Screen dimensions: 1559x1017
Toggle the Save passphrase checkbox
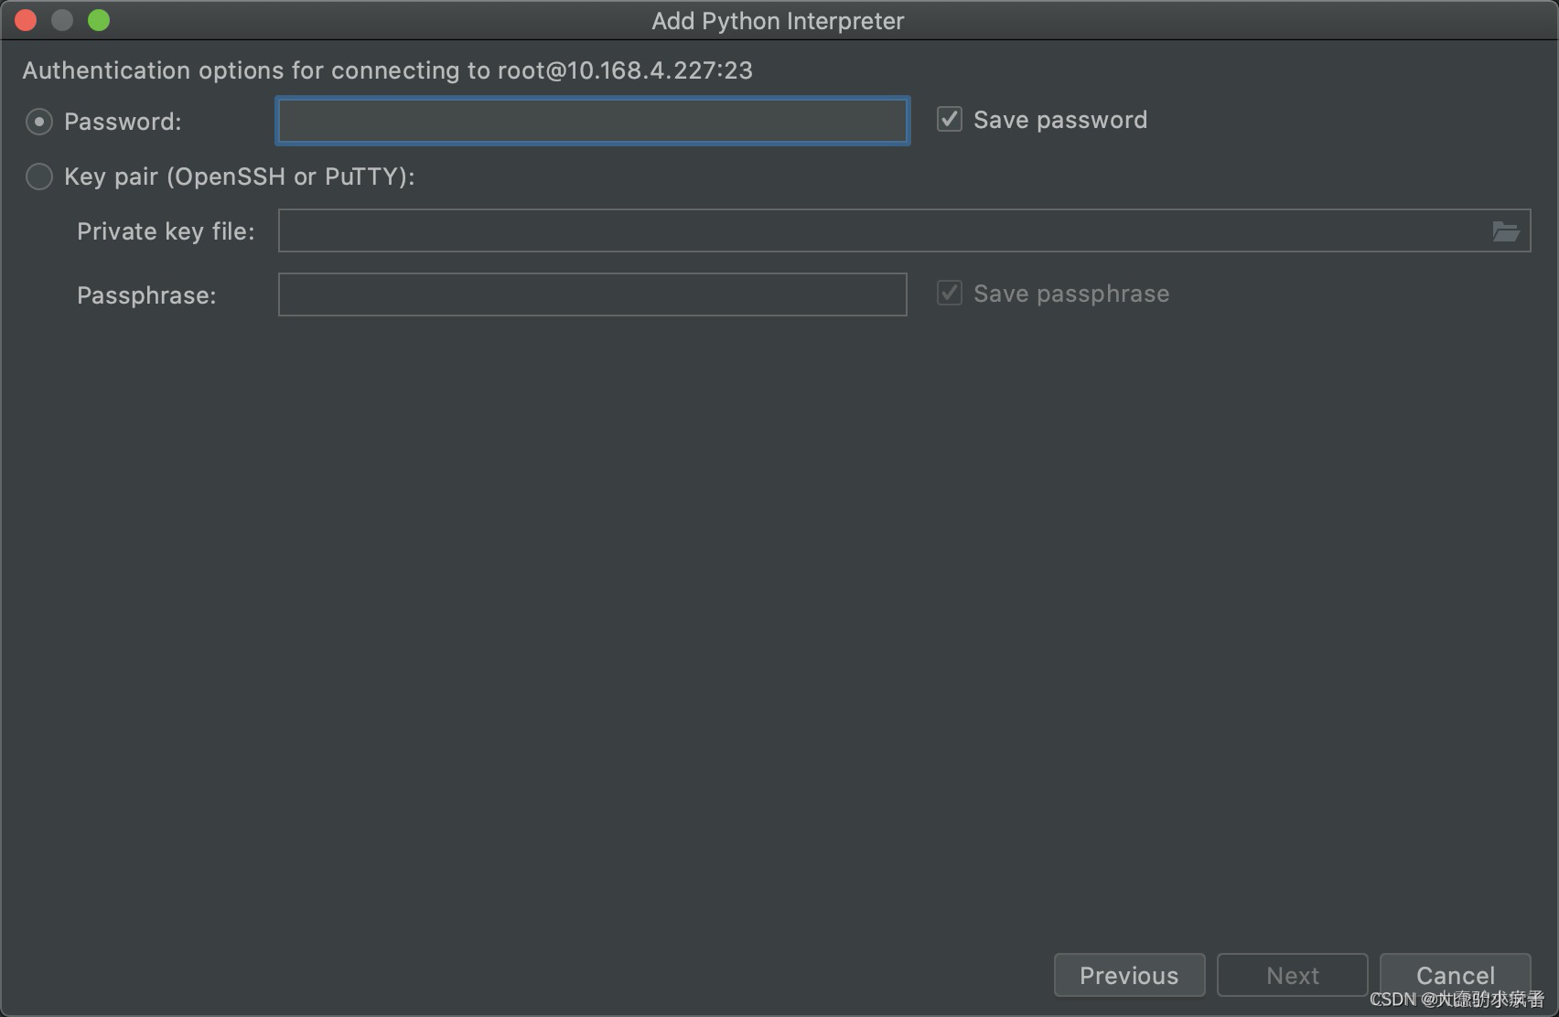coord(949,293)
